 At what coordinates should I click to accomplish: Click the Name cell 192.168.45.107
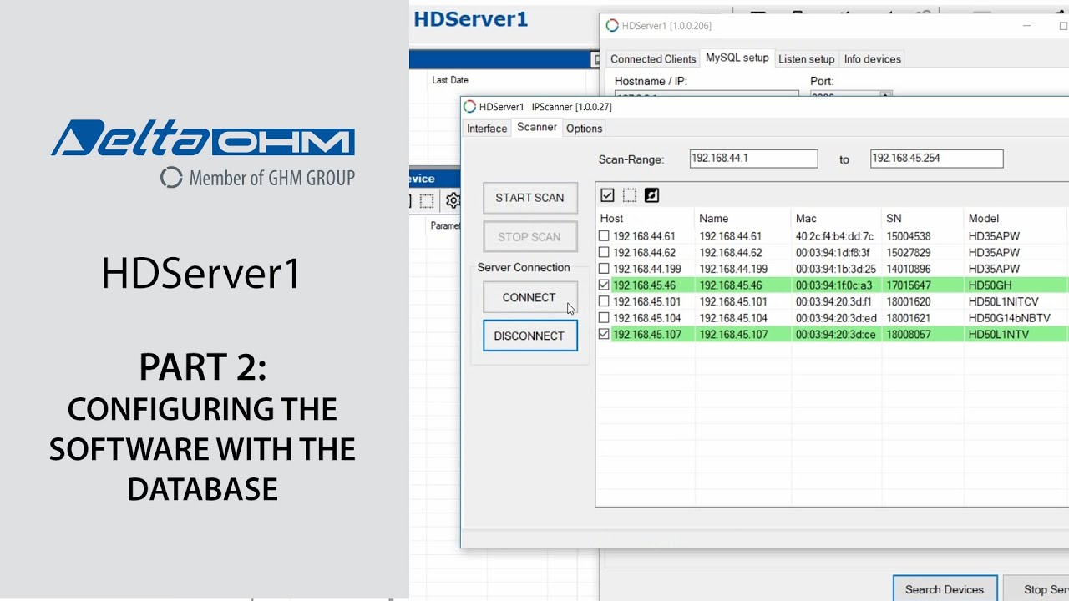click(733, 334)
